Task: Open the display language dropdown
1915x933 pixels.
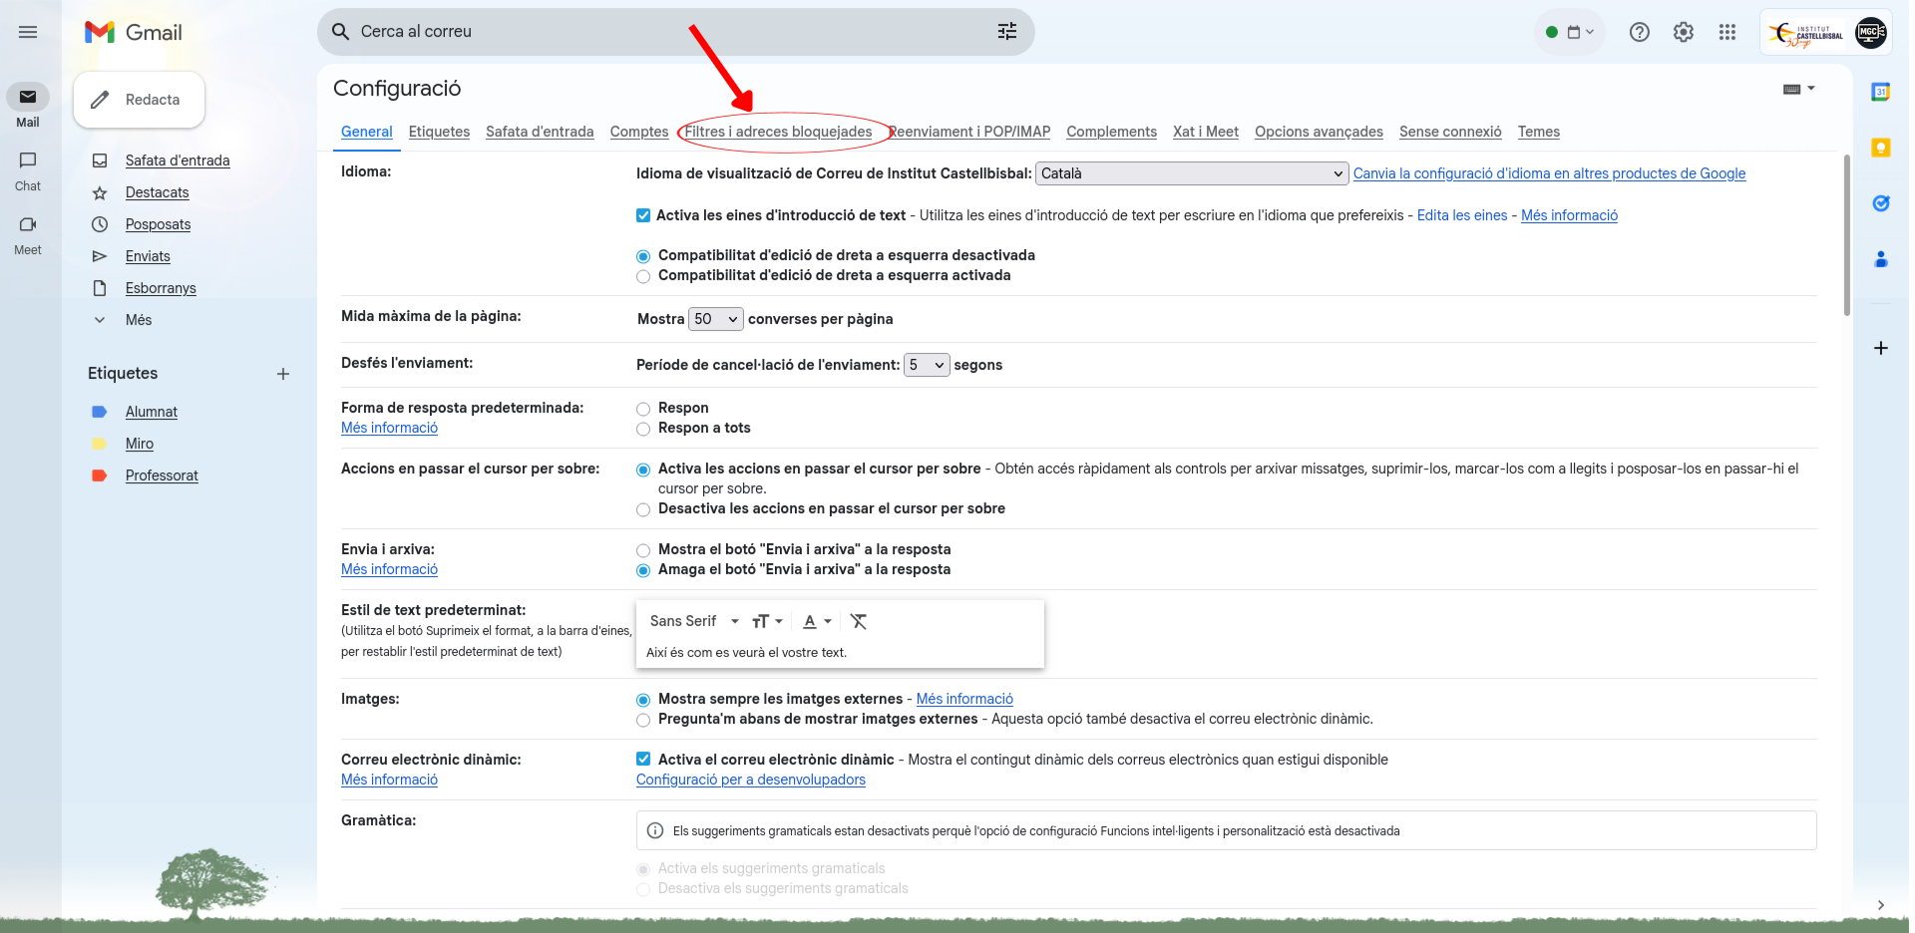Action: 1191,173
